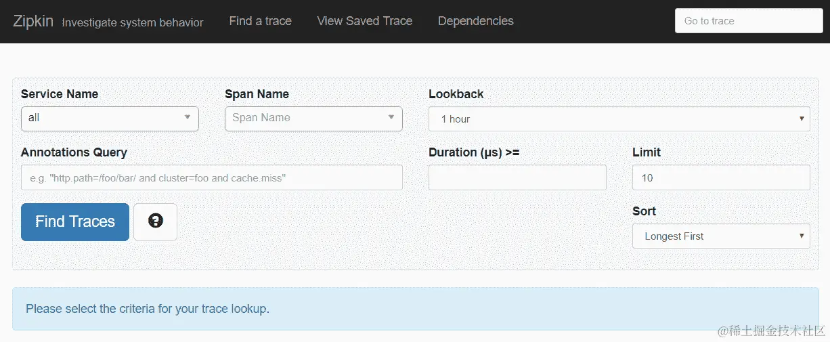The height and width of the screenshot is (342, 830).
Task: Click the Span Name label
Action: click(257, 94)
